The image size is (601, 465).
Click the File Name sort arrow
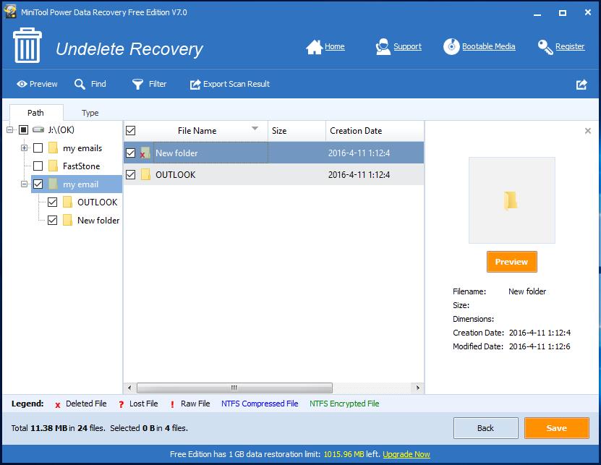pos(255,129)
